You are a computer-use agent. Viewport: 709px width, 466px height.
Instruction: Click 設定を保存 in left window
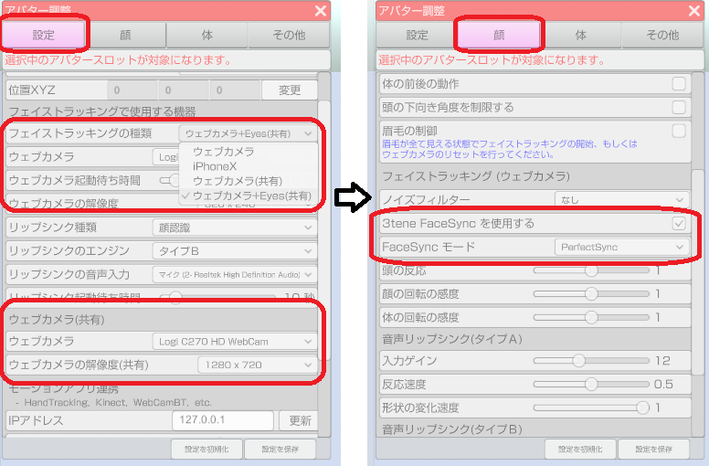coord(280,449)
